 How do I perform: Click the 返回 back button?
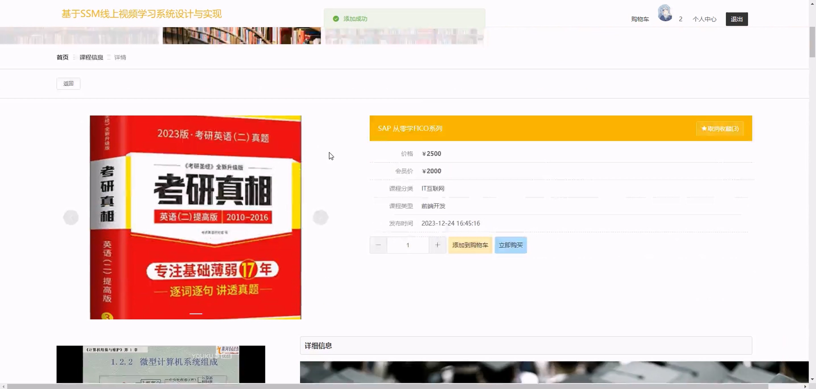coord(68,84)
